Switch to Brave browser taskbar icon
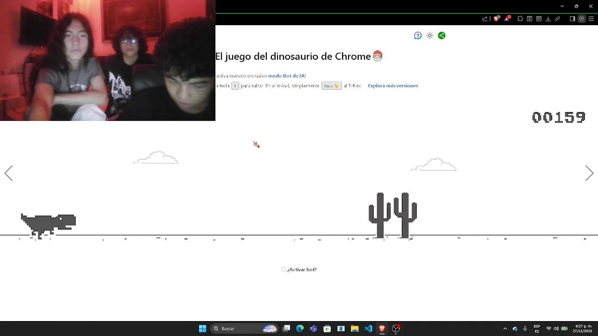Viewport: 598px width, 336px height. [382, 329]
